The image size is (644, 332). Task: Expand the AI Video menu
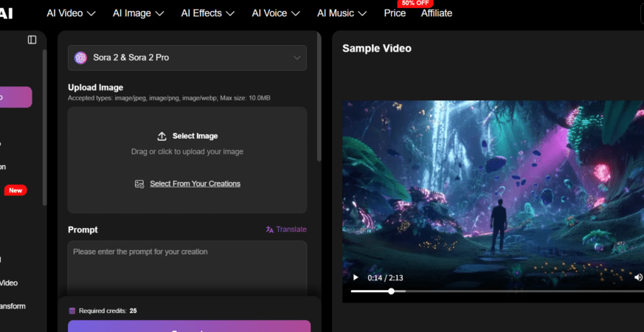pos(72,13)
